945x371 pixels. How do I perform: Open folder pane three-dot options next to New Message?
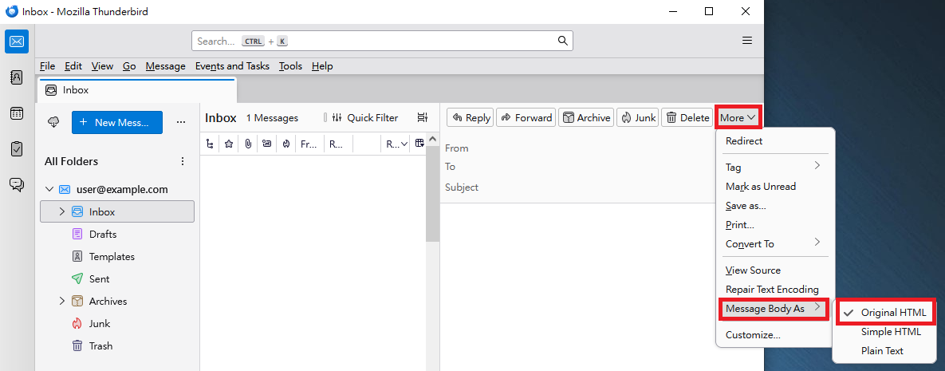(x=181, y=122)
